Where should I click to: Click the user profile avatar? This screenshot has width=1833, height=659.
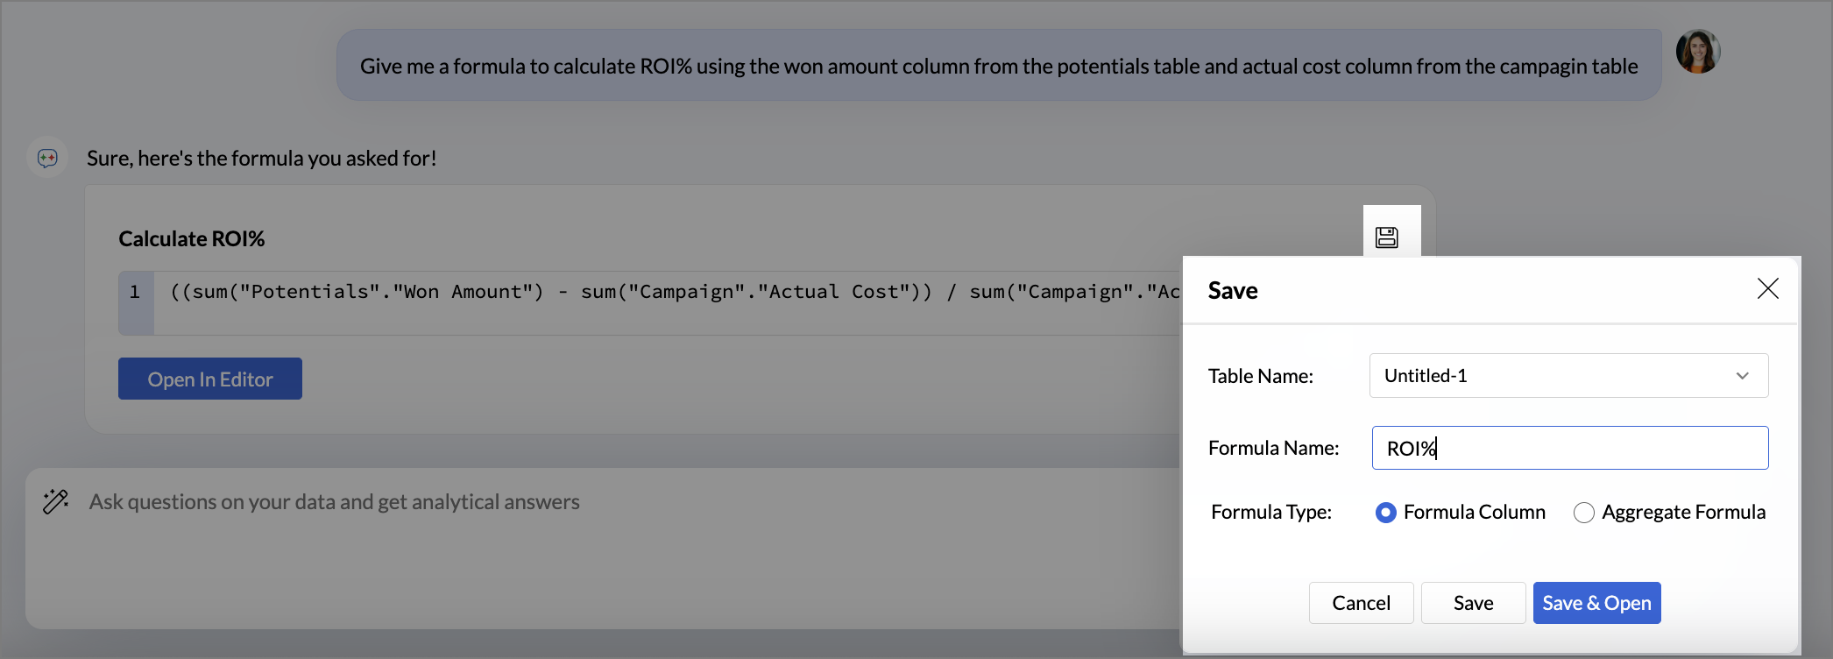pyautogui.click(x=1697, y=52)
